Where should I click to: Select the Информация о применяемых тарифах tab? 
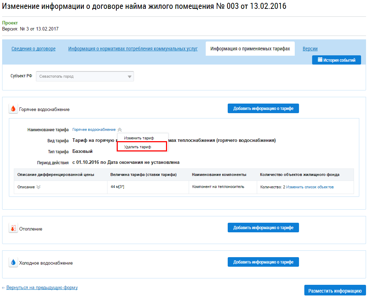(250, 49)
